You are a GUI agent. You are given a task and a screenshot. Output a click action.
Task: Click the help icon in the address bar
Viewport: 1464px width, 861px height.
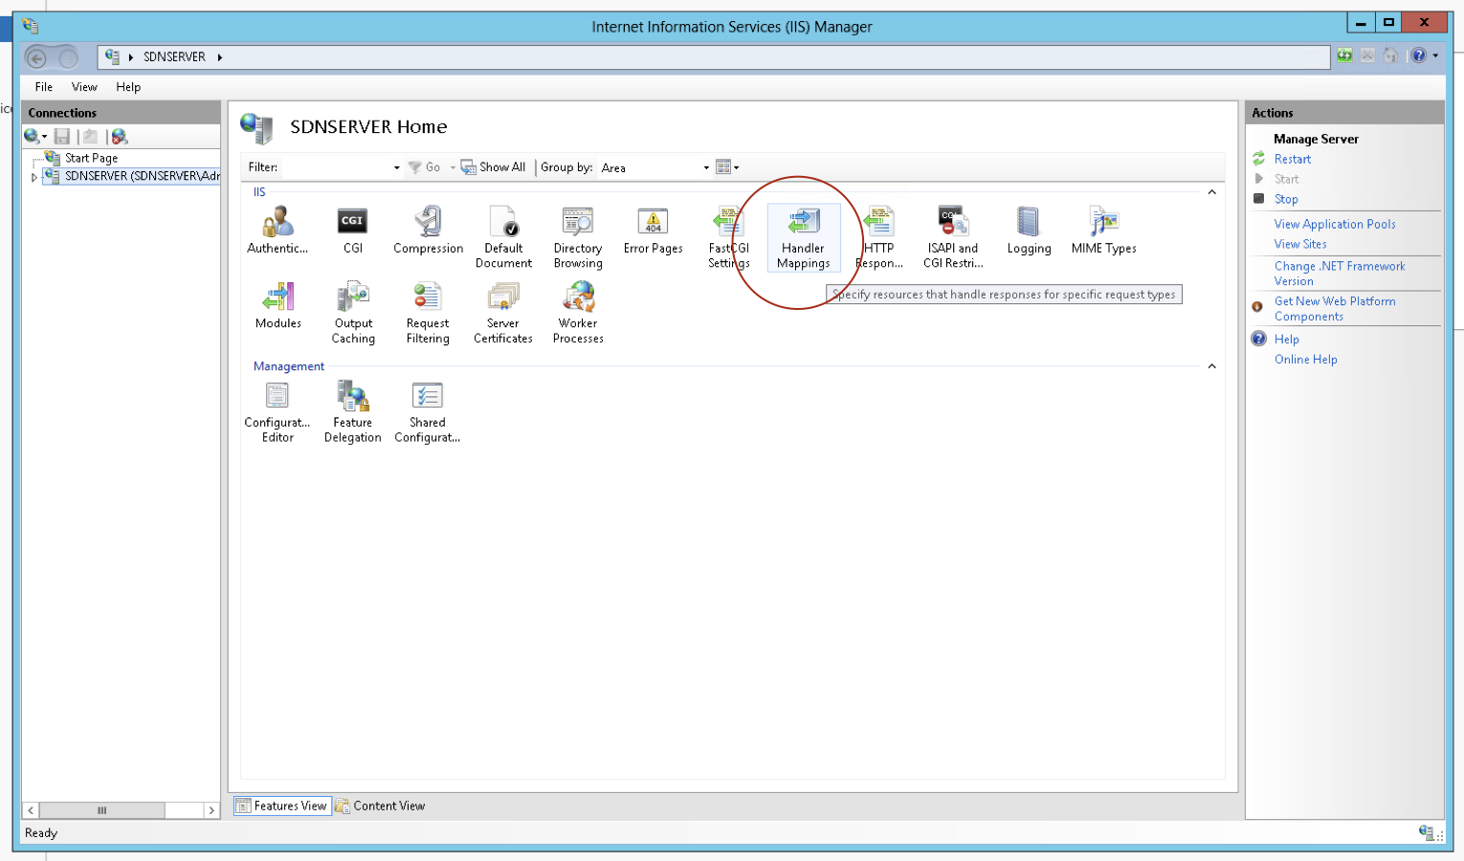pyautogui.click(x=1419, y=55)
